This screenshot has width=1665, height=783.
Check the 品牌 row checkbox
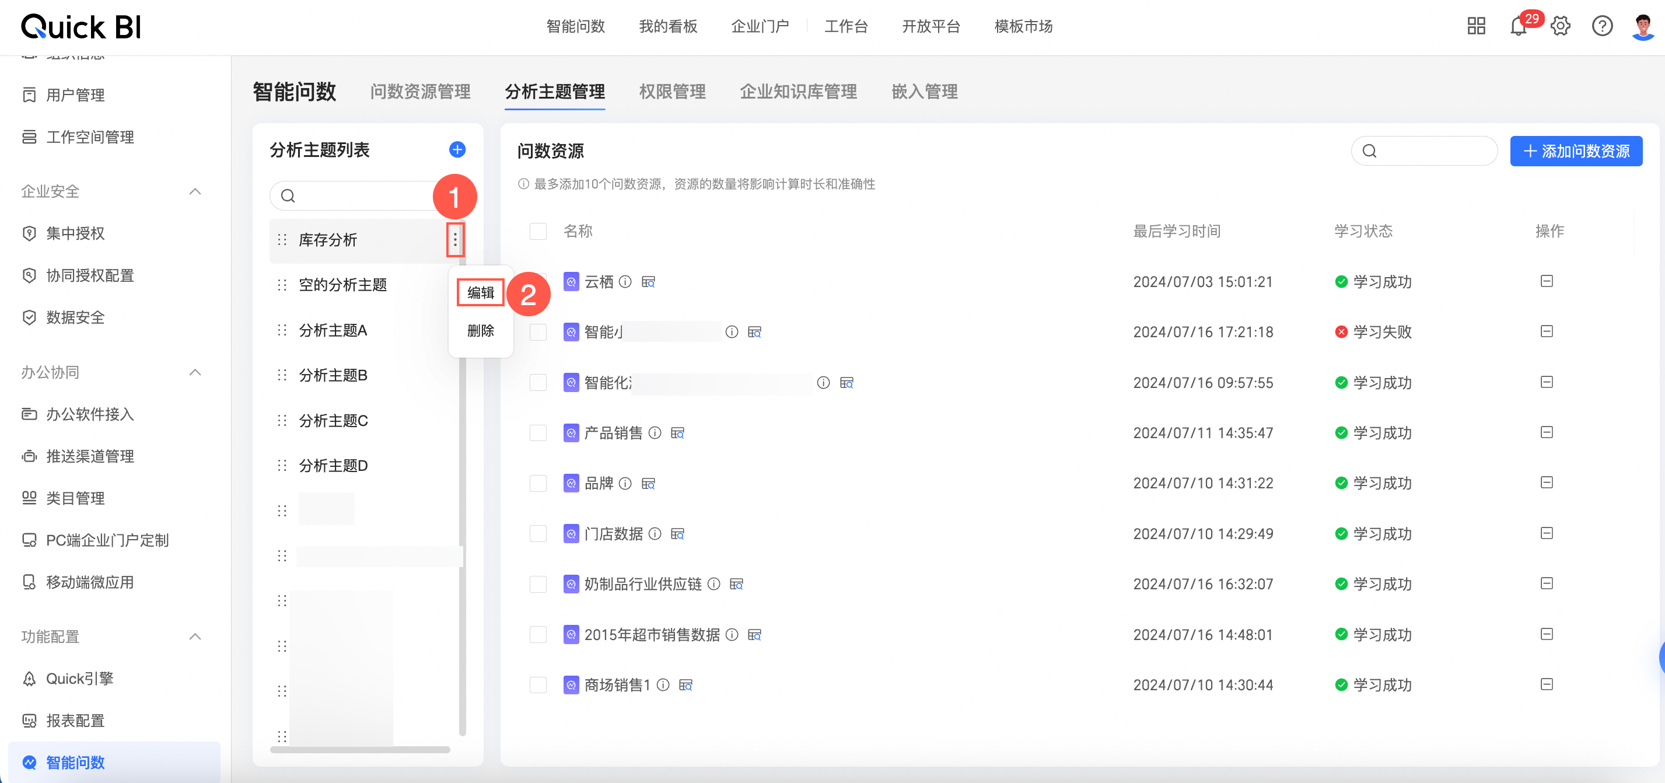point(538,483)
